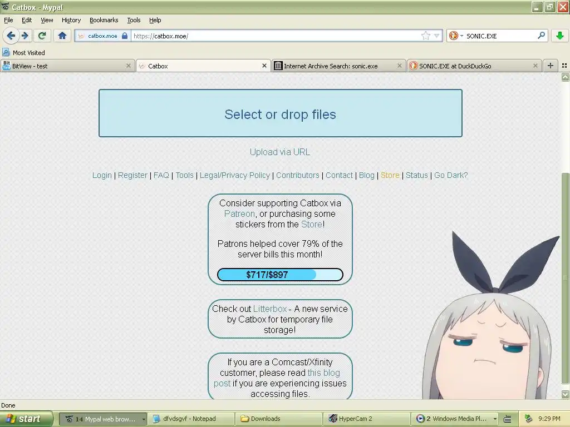Switch to dfvdsgvf - Notepad taskbar button
Screen dimensions: 570x427
coord(191,419)
